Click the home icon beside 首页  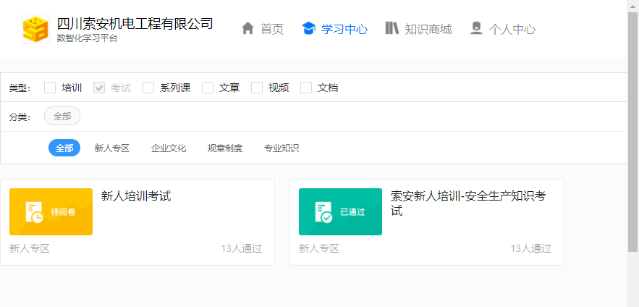click(247, 28)
